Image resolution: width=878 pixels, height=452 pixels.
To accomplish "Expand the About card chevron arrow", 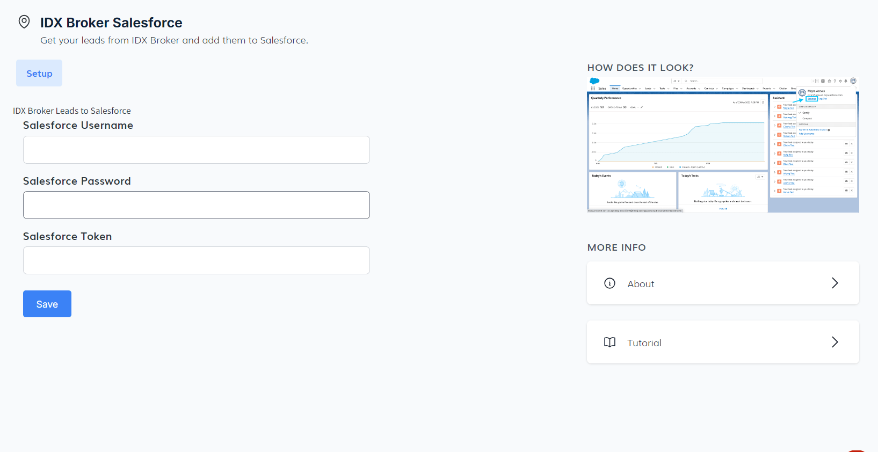I will pos(835,283).
